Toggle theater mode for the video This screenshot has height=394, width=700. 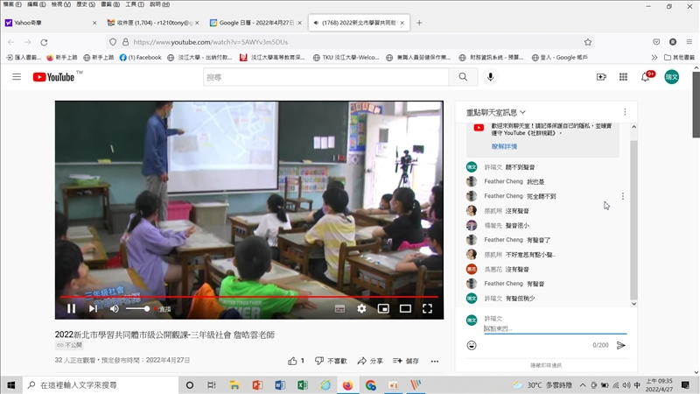(x=405, y=308)
